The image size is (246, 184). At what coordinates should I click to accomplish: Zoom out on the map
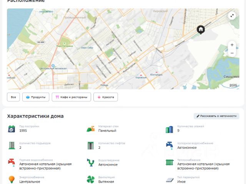(232, 53)
